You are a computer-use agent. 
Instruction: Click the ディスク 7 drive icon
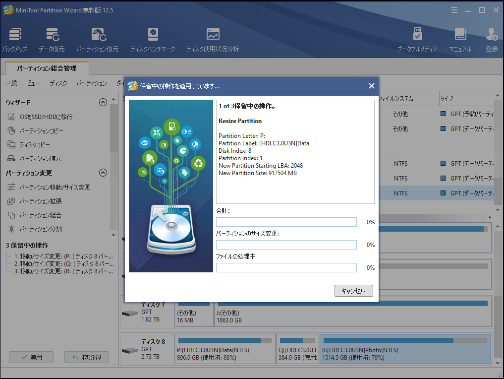(130, 313)
